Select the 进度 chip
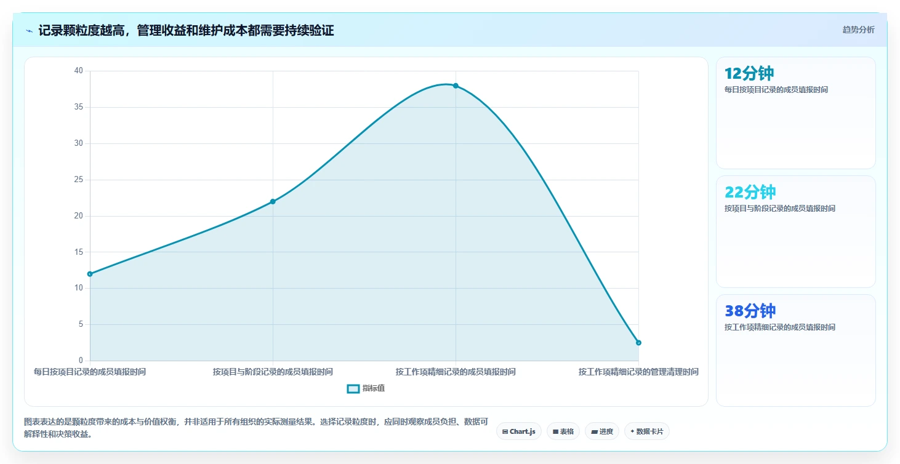The width and height of the screenshot is (900, 464). click(x=602, y=431)
